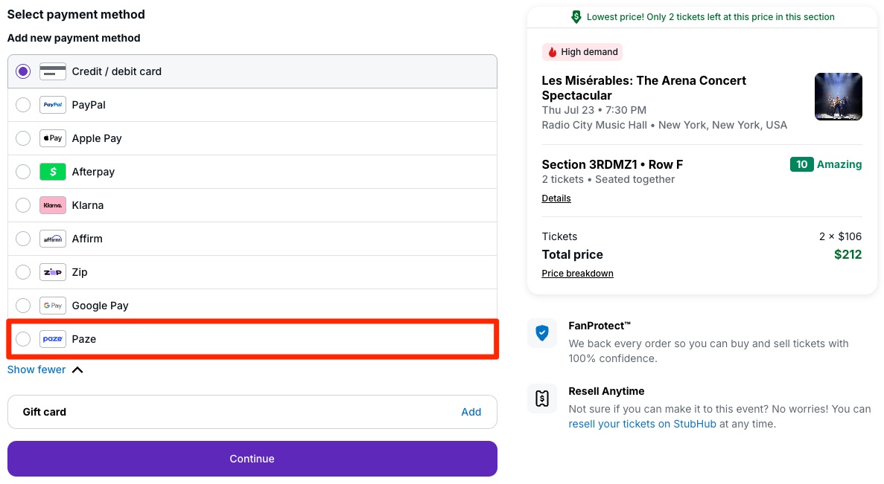Screen dimensions: 884x484
Task: Click the High demand badge
Action: click(x=582, y=52)
